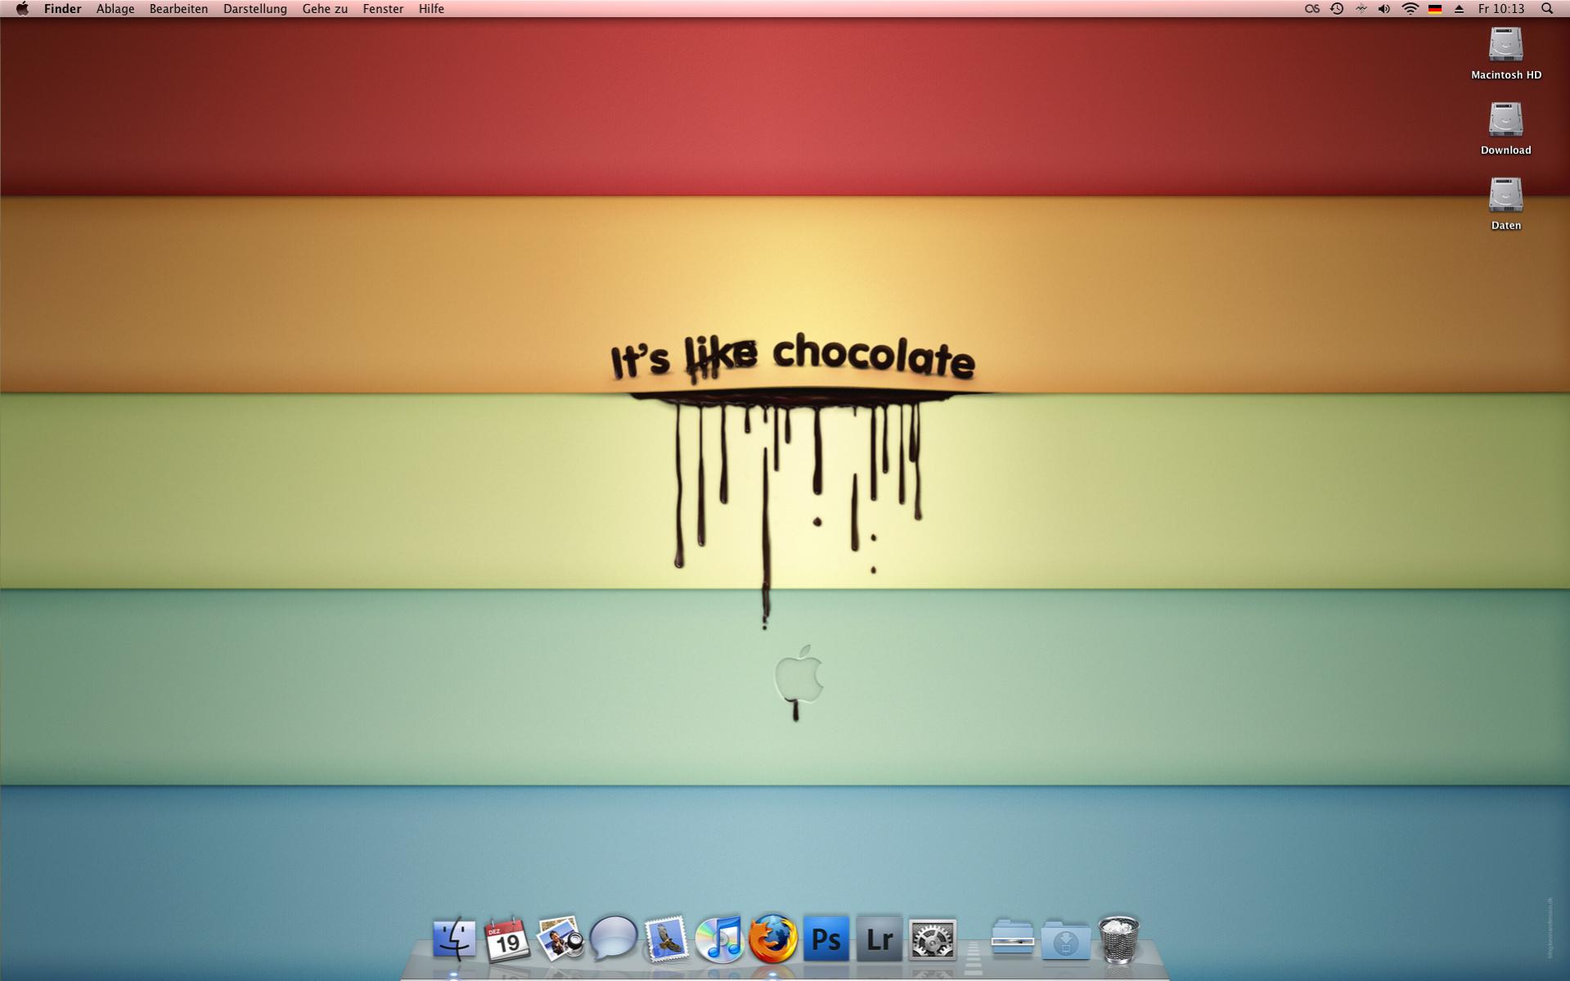The height and width of the screenshot is (981, 1570).
Task: Open the Trash in the Dock
Action: [x=1118, y=938]
